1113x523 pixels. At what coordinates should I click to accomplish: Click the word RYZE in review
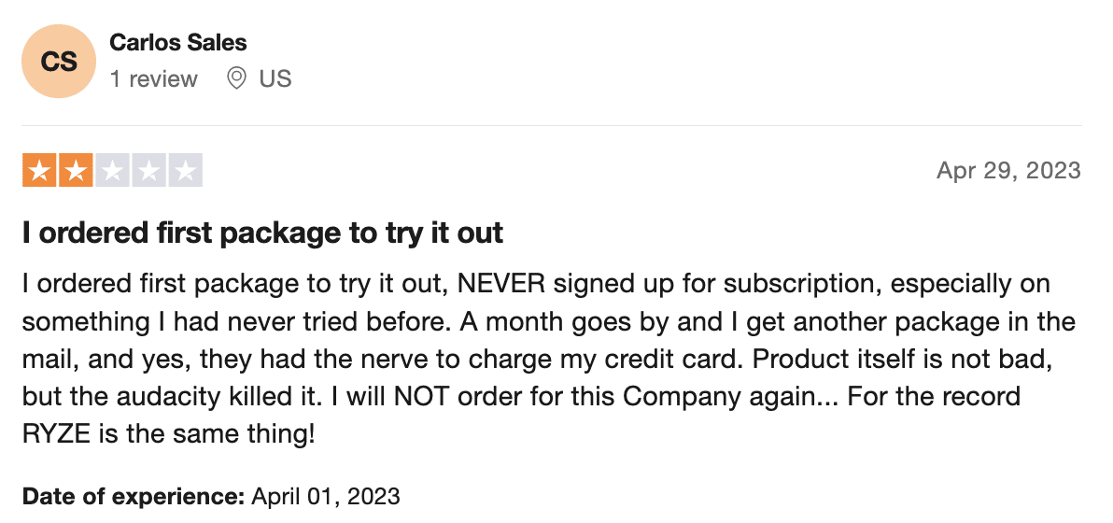(x=57, y=433)
